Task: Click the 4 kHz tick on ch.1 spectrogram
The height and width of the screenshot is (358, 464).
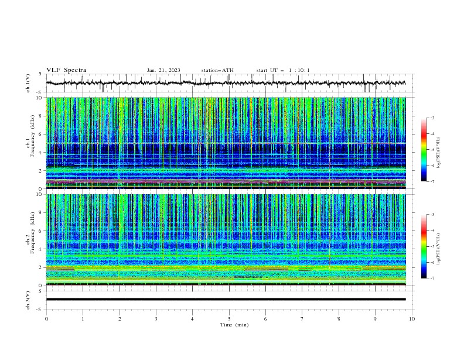Action: [41, 153]
